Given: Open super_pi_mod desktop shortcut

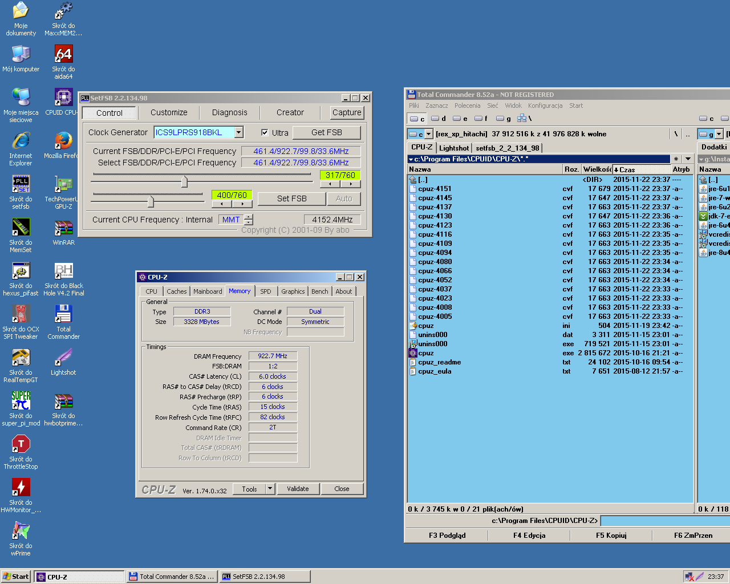Looking at the screenshot, I should pos(21,409).
